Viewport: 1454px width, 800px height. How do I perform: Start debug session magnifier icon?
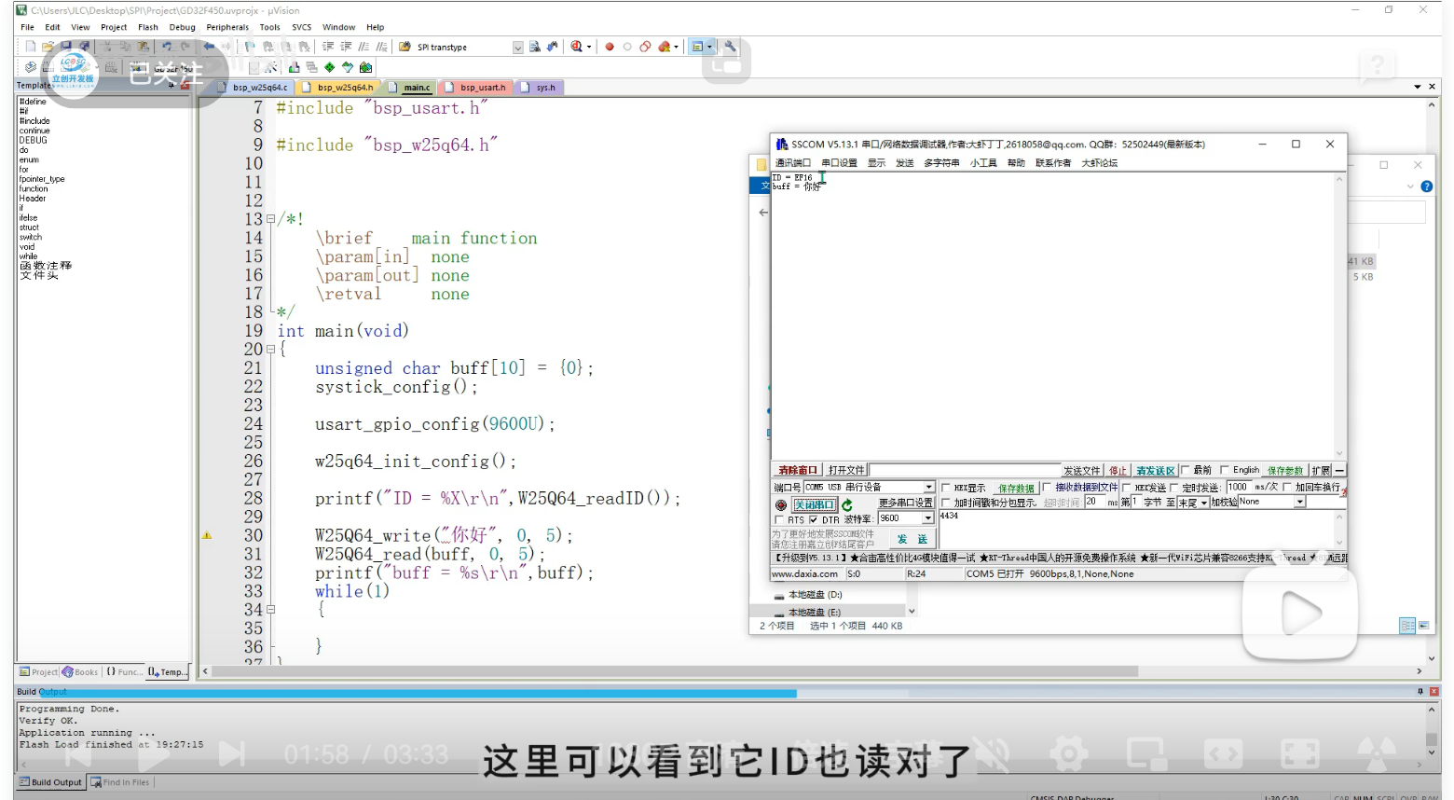[576, 46]
